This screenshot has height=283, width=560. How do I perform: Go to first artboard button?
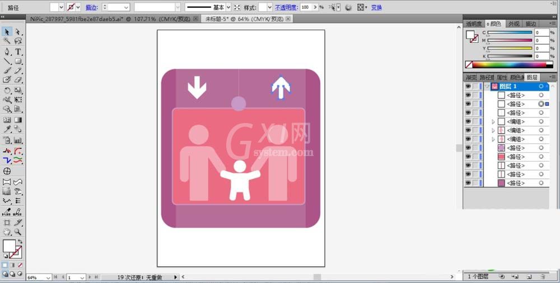click(55, 277)
